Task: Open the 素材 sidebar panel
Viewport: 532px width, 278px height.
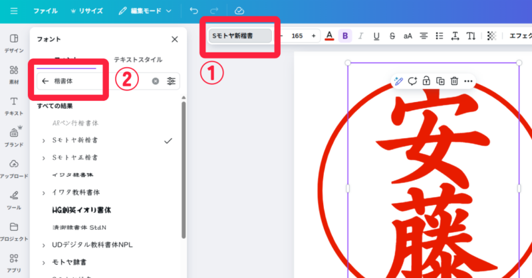Action: click(x=14, y=75)
